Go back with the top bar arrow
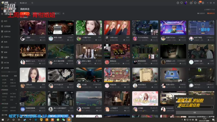Screen dimensions: 217x122 [x=12, y=3]
